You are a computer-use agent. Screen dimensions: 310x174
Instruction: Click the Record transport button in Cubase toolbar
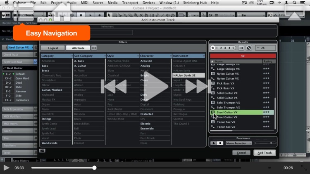[x=100, y=15]
